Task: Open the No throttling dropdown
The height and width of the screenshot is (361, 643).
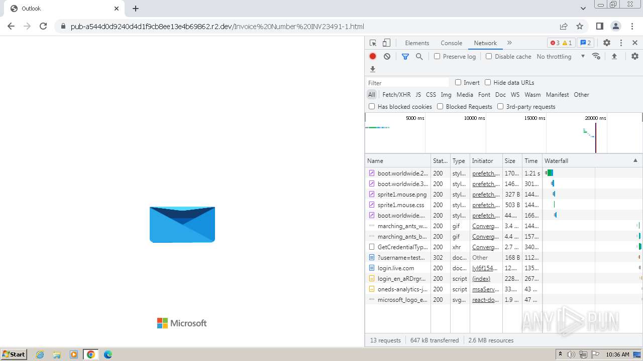Action: tap(561, 57)
